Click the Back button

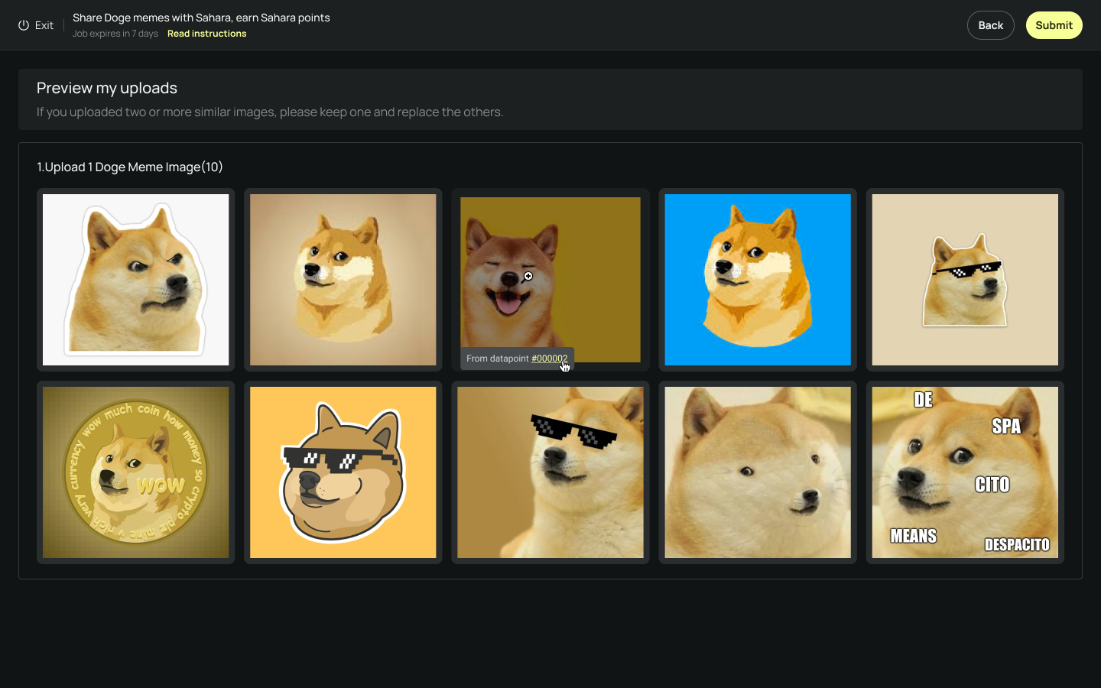[x=990, y=25]
